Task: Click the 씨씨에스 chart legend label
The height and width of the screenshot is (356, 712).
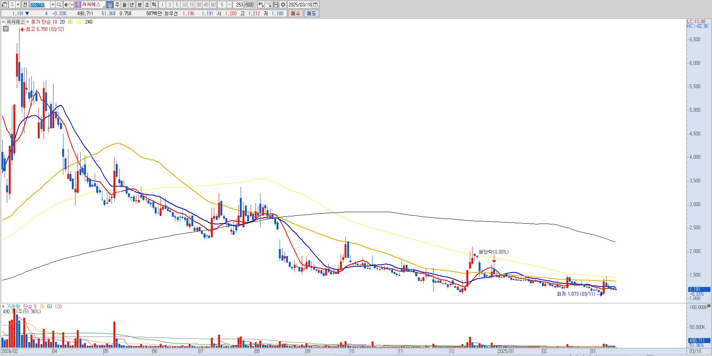Action: (x=15, y=22)
